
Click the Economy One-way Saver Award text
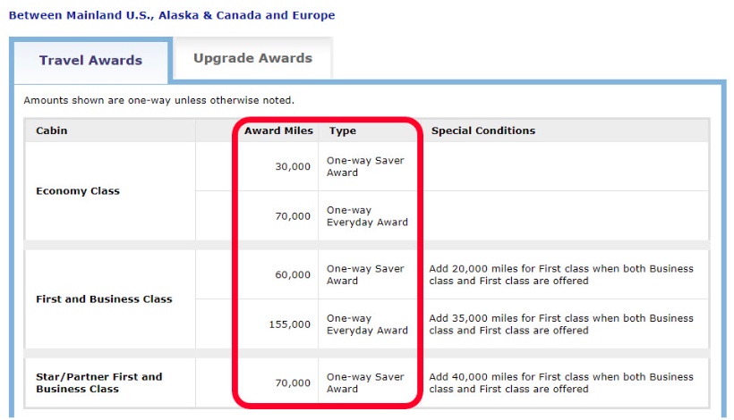(x=365, y=167)
